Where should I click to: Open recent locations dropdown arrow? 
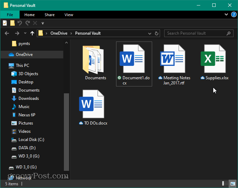[25, 33]
